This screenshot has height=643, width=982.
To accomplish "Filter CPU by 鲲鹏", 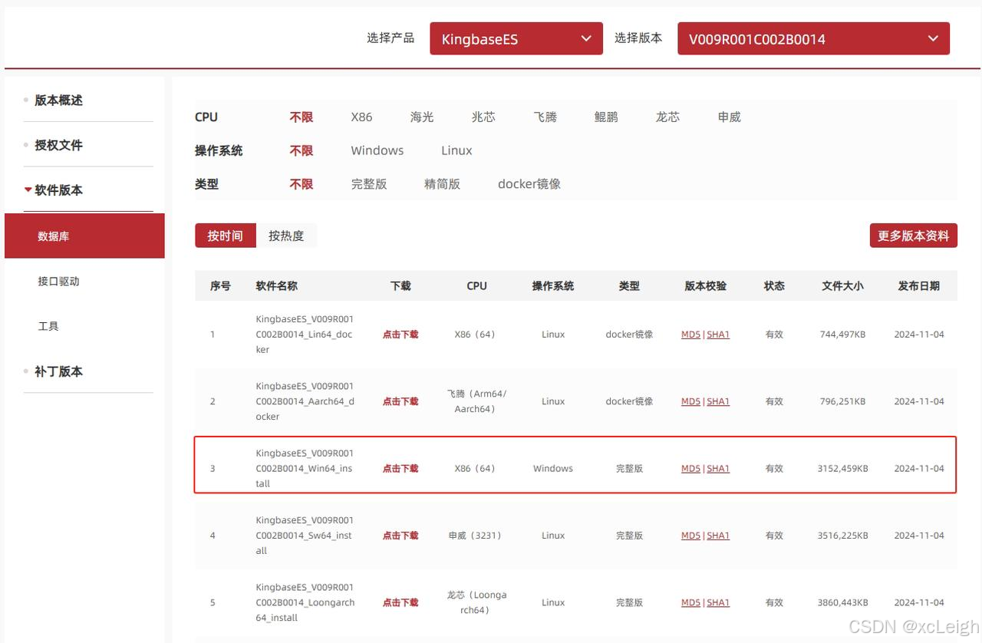I will (x=606, y=117).
